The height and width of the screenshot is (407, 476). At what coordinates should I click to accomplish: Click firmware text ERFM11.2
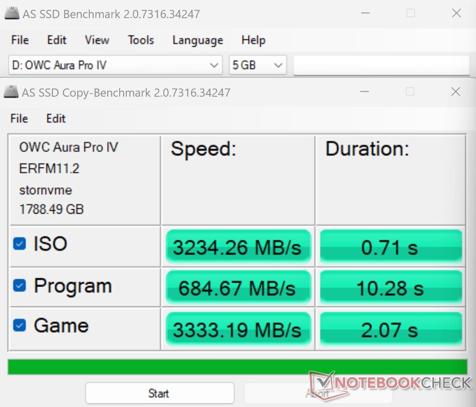tap(49, 168)
